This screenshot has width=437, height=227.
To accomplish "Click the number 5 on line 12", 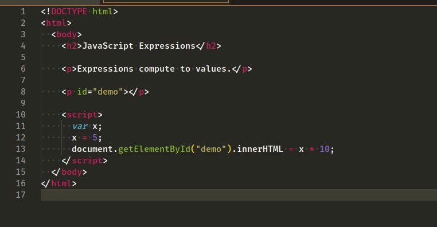I will [95, 138].
